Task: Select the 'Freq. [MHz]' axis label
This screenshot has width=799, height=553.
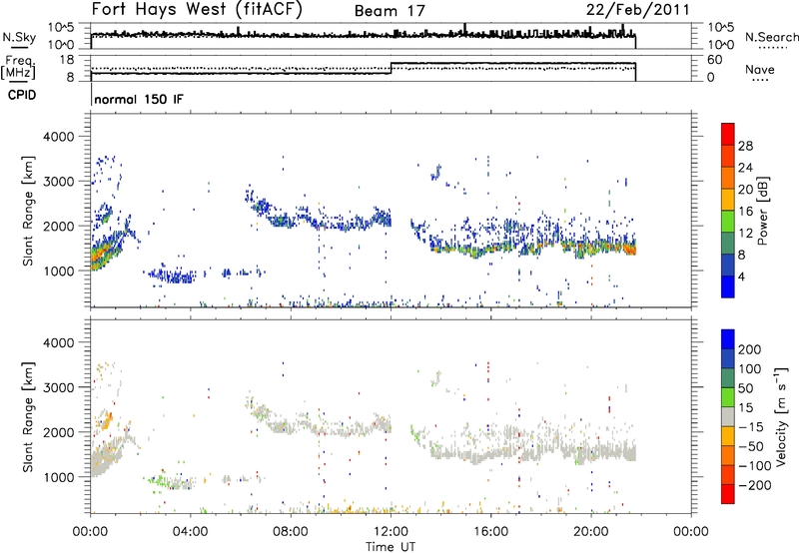Action: coord(19,67)
